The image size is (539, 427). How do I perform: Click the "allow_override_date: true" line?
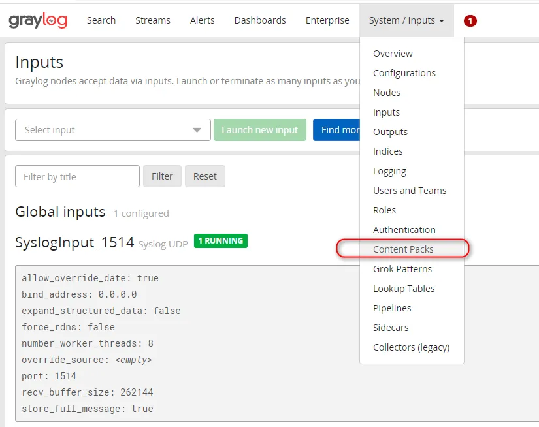[x=90, y=278]
